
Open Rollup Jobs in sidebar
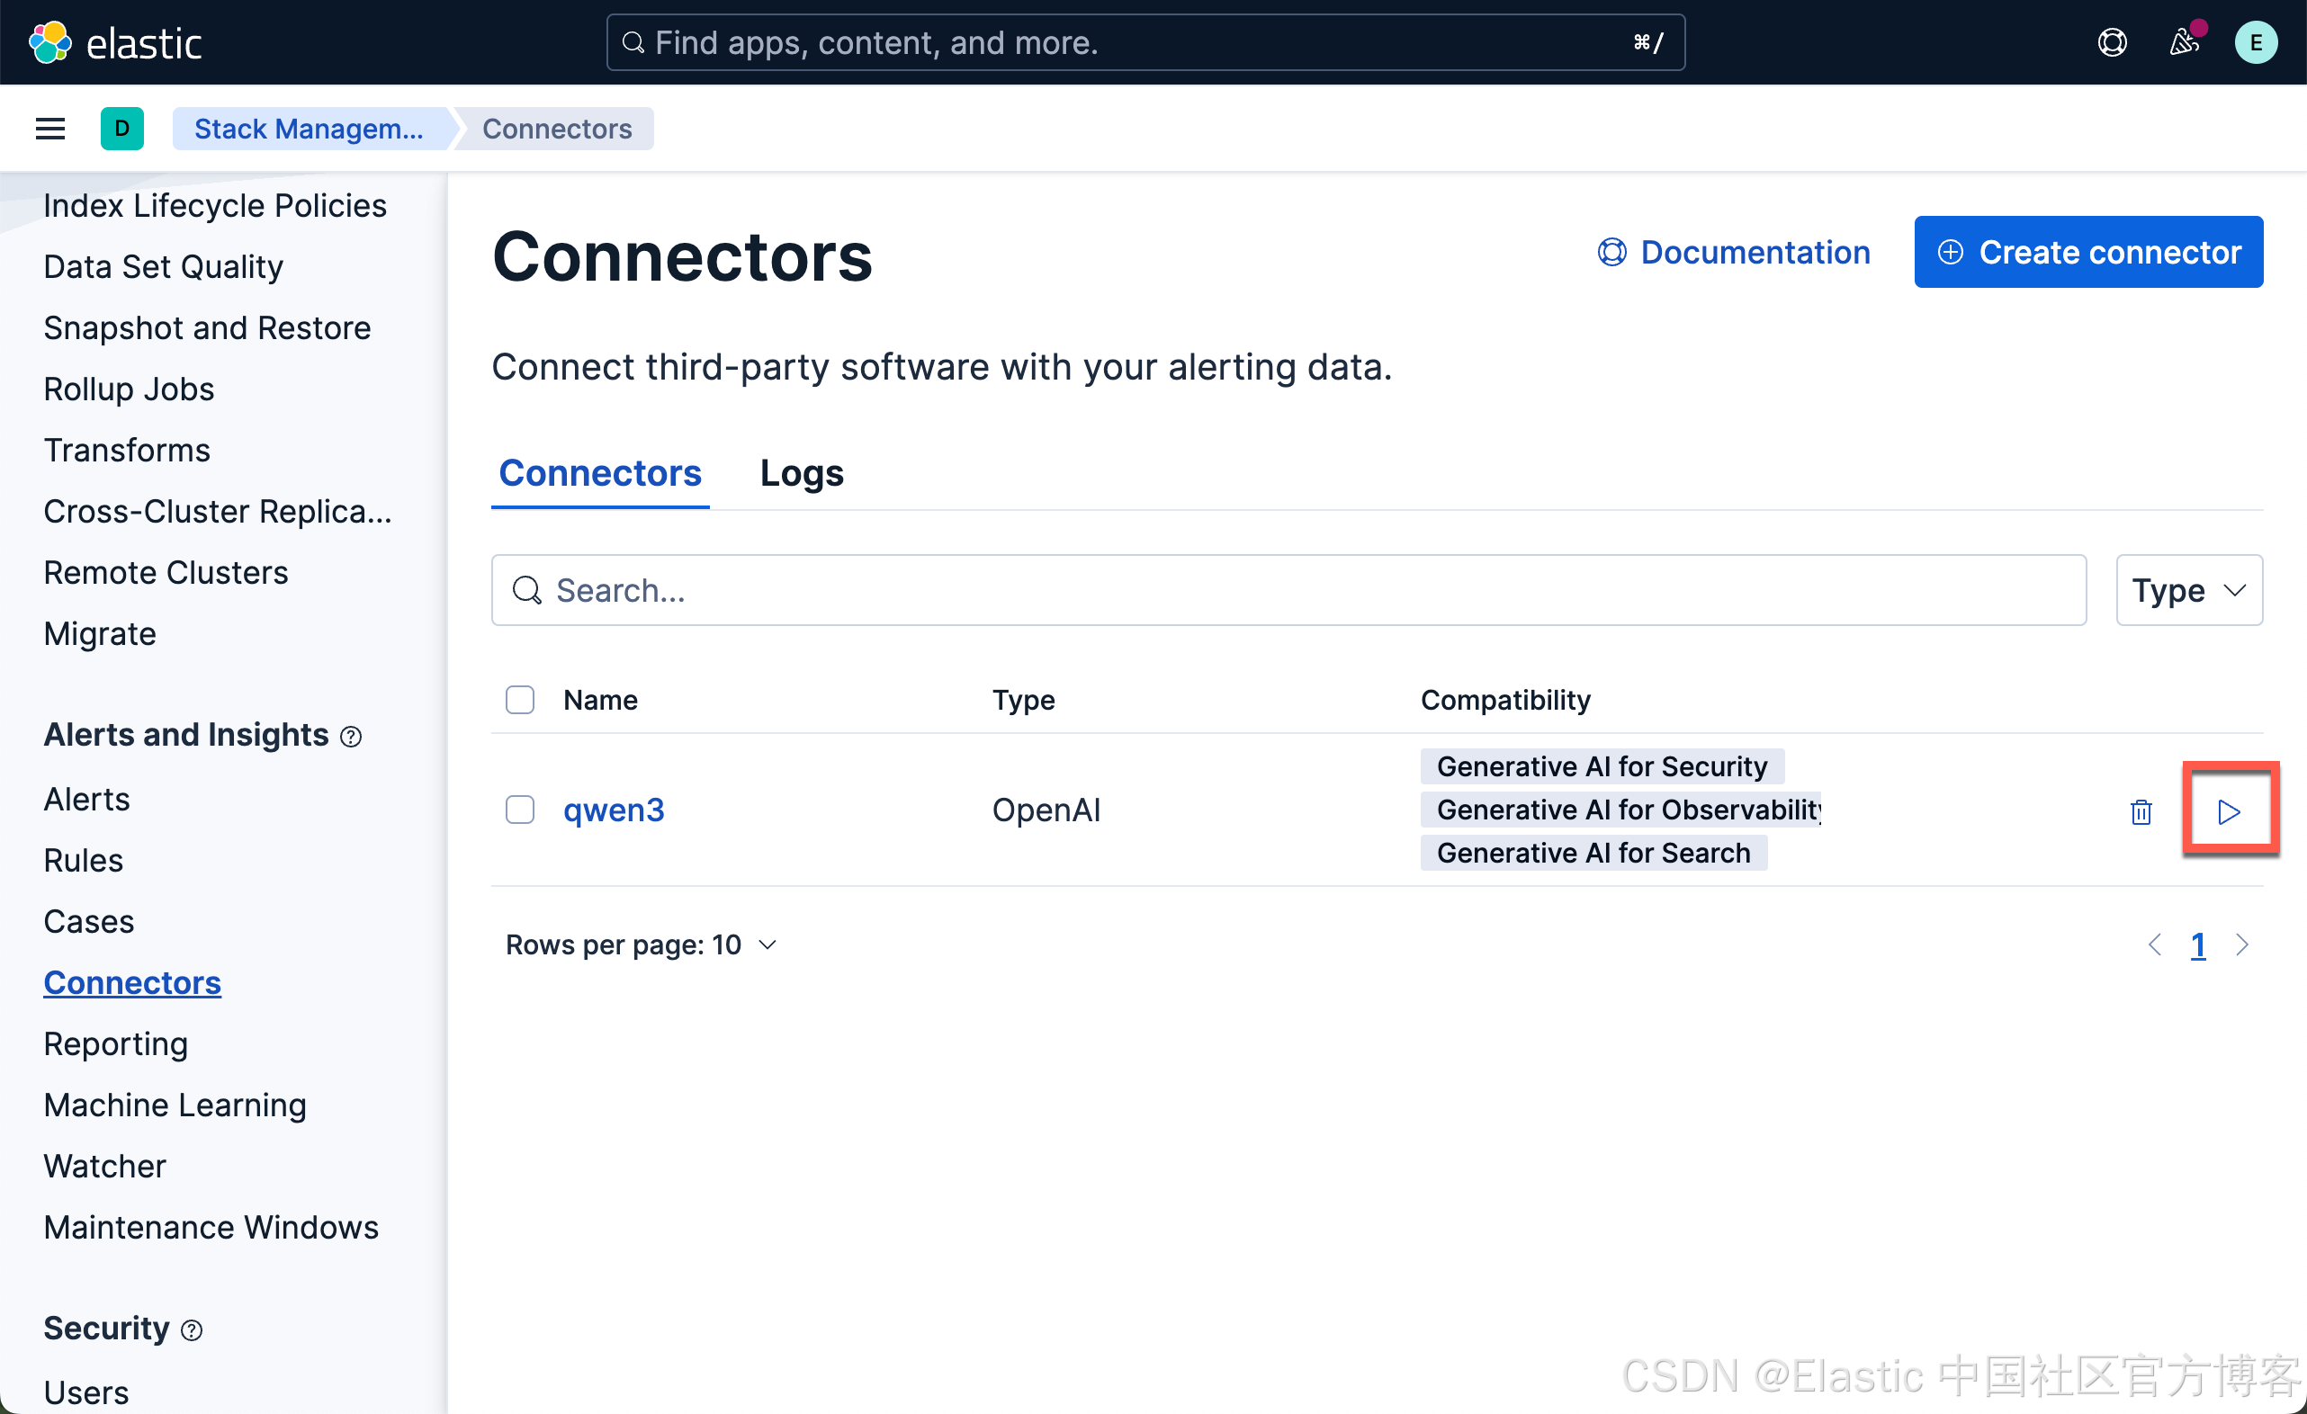pyautogui.click(x=129, y=389)
